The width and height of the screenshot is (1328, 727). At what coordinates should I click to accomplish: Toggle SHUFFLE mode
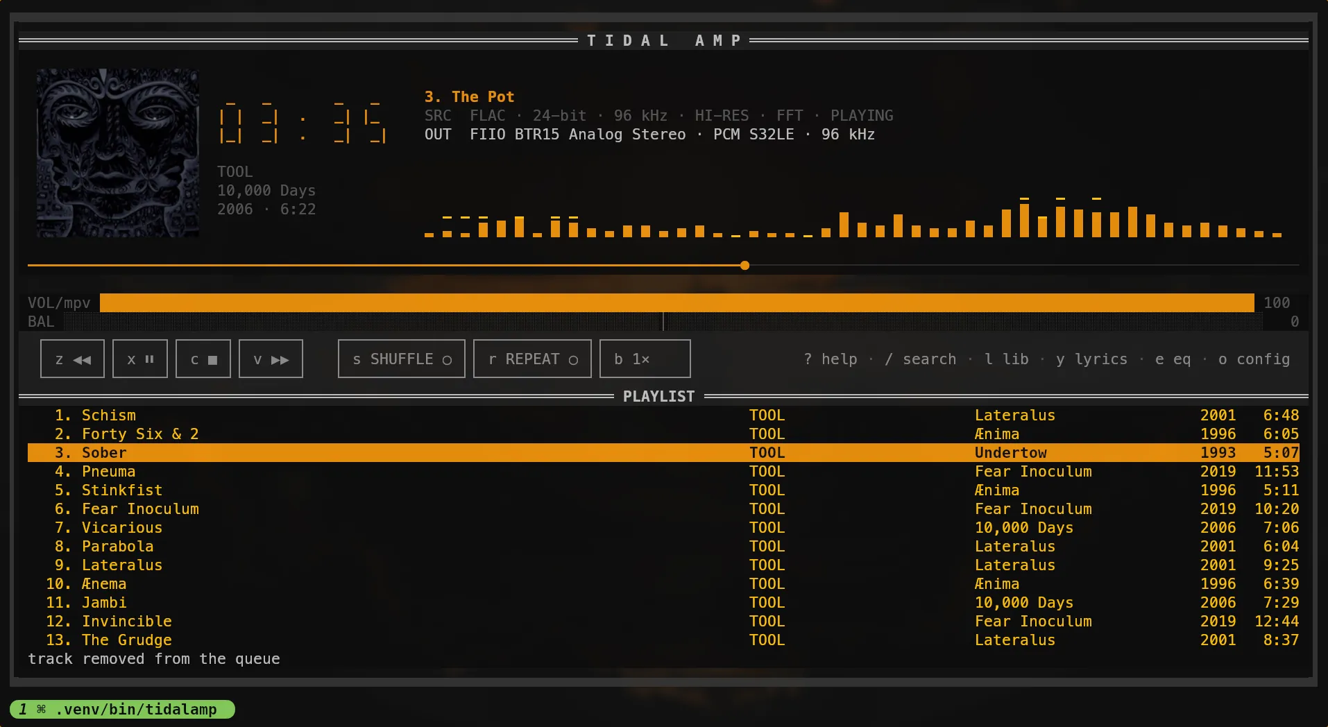(401, 359)
